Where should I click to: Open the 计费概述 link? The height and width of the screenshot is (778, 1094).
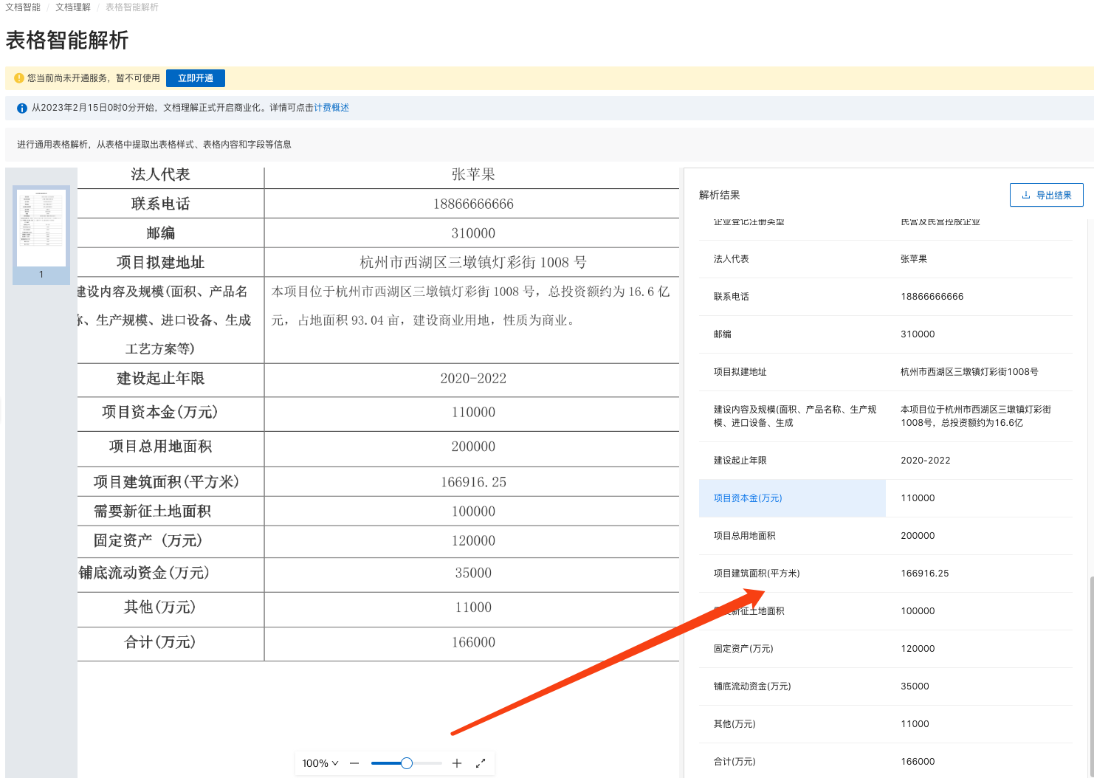(x=331, y=108)
